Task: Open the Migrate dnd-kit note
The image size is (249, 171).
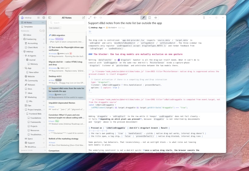Action: [x=66, y=66]
